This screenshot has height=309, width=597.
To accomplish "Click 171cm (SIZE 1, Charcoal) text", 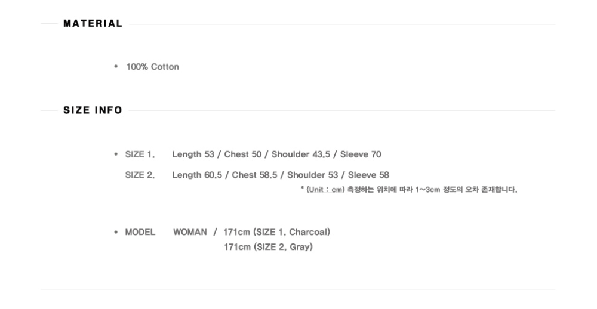I will [277, 232].
